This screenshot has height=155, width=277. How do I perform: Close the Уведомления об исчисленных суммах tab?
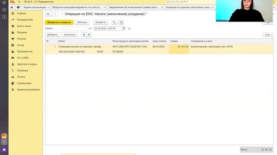pos(161,7)
